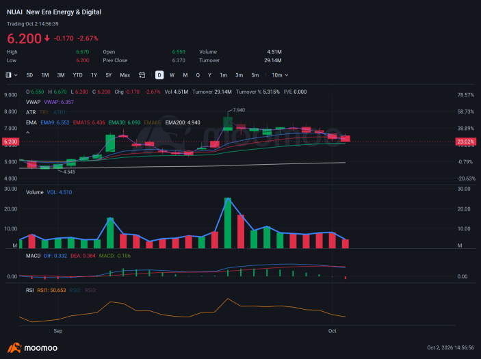Image resolution: width=481 pixels, height=359 pixels.
Task: Click the EMA30: 6.093 value
Action: (125, 122)
